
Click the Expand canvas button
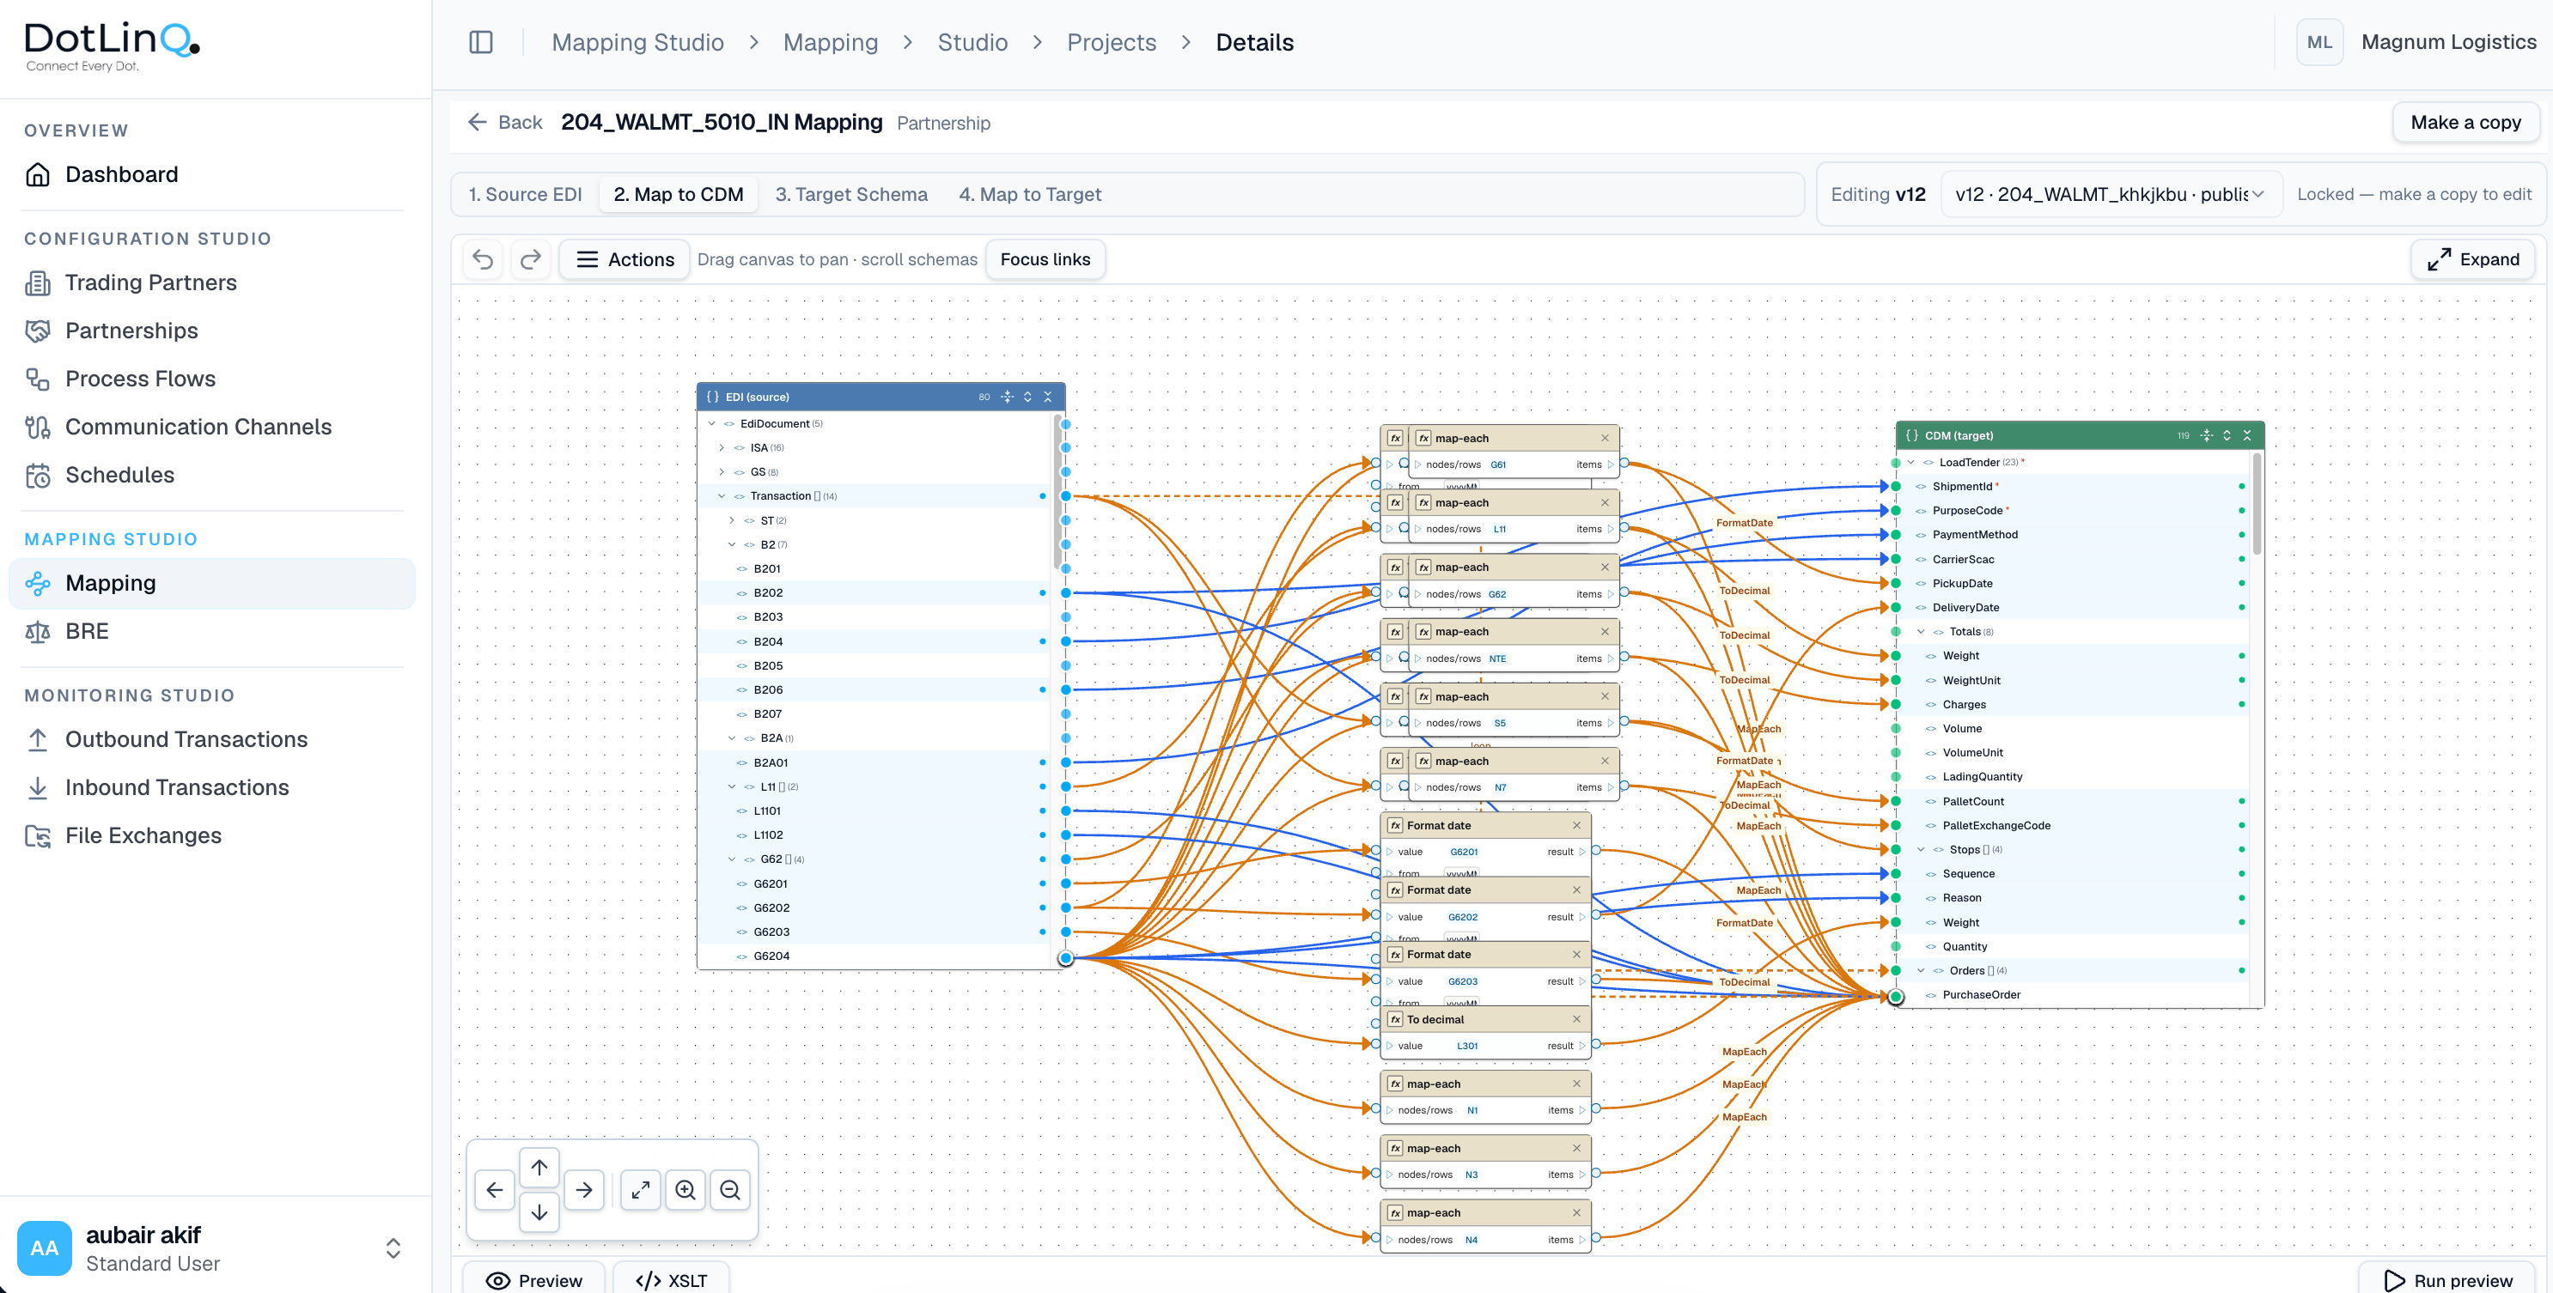point(2473,259)
